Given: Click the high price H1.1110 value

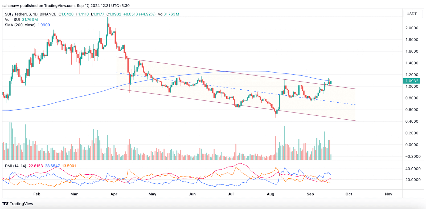Looking at the screenshot, I should point(82,14).
